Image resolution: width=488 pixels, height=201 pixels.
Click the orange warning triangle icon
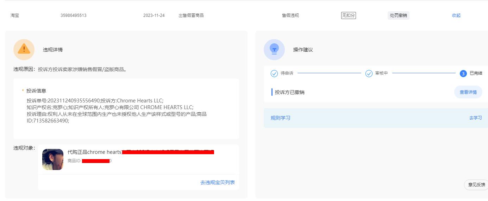coord(24,50)
